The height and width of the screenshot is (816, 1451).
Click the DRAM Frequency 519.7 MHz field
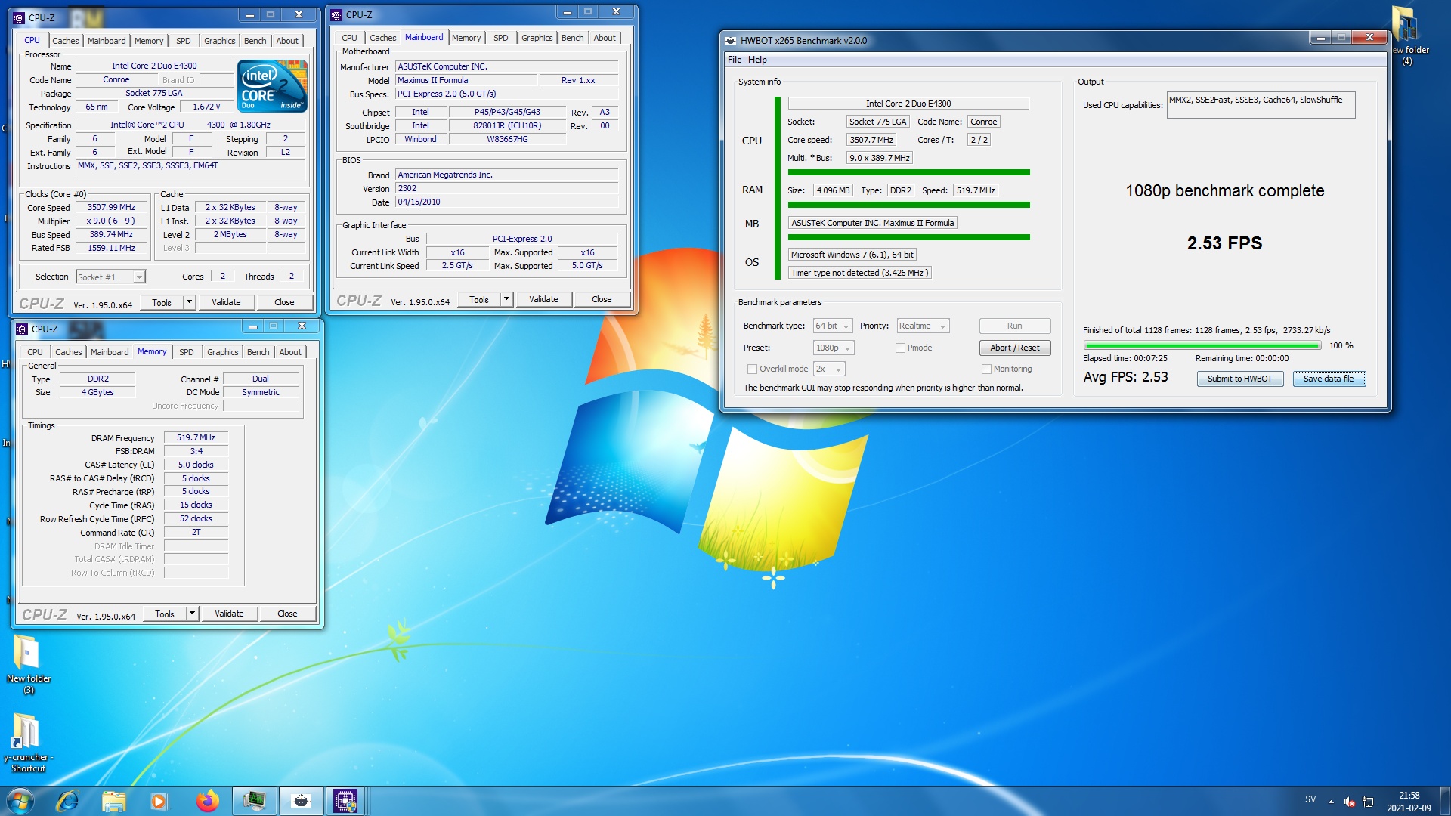point(196,438)
